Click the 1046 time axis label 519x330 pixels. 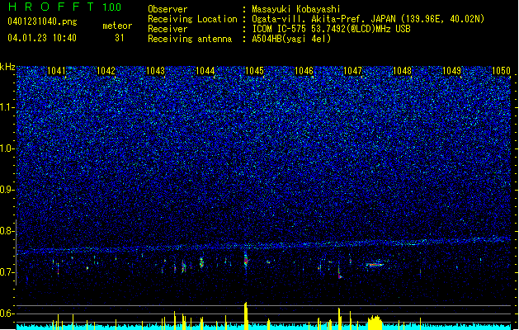[x=304, y=71]
